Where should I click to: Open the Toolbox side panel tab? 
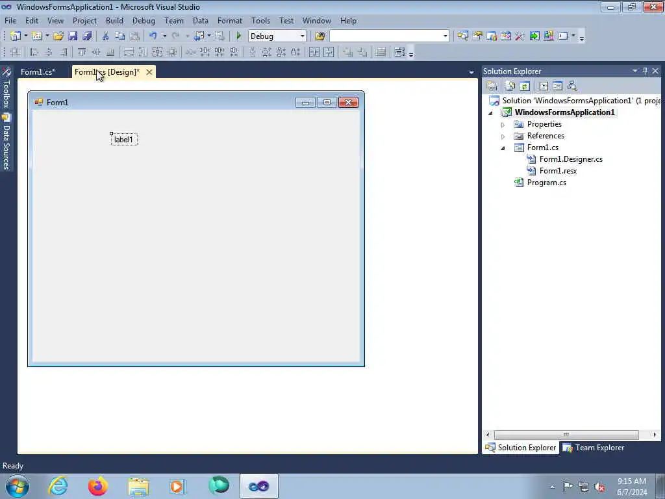click(6, 88)
